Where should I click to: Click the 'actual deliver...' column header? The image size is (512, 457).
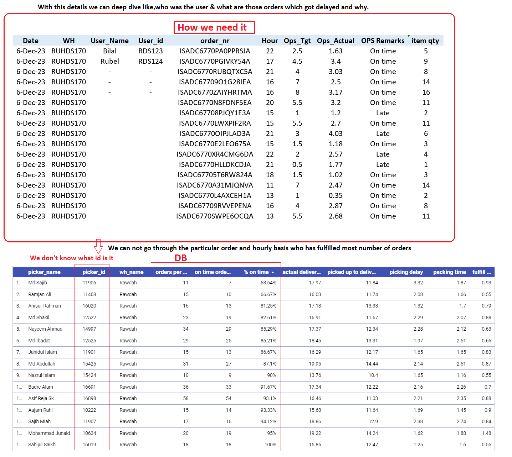coord(302,272)
